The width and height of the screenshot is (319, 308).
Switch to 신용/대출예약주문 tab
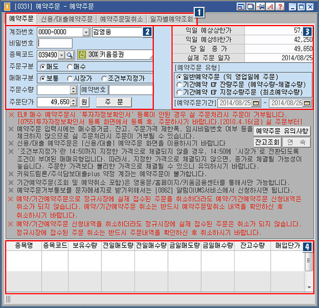tap(67, 19)
